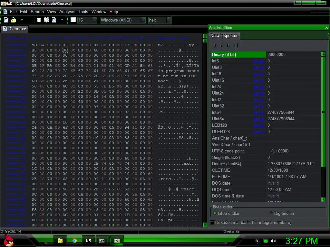330x247 pixels.
Task: Open the View menu
Action: point(52,12)
